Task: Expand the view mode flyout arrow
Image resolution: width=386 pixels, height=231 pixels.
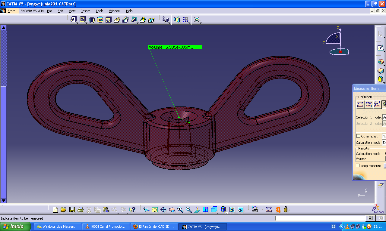Action: tap(227, 213)
